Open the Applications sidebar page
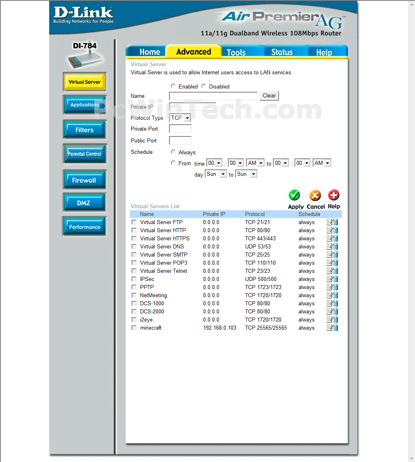415x462 pixels. [x=84, y=105]
